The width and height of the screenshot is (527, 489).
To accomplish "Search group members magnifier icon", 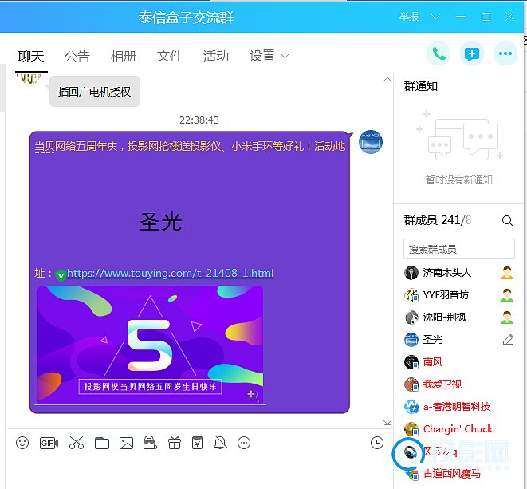I will (x=507, y=221).
